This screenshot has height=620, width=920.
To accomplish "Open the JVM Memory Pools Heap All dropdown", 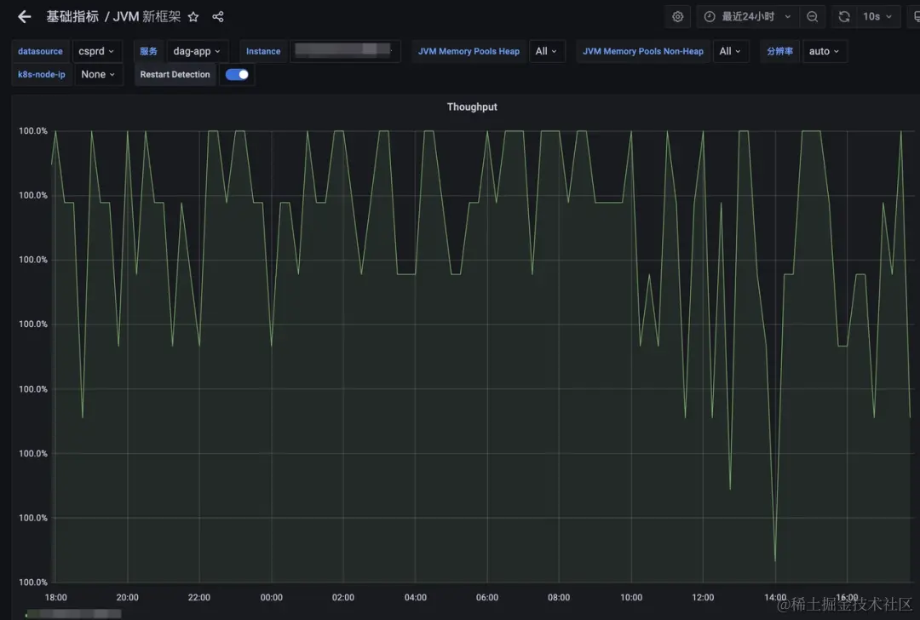I will (546, 51).
